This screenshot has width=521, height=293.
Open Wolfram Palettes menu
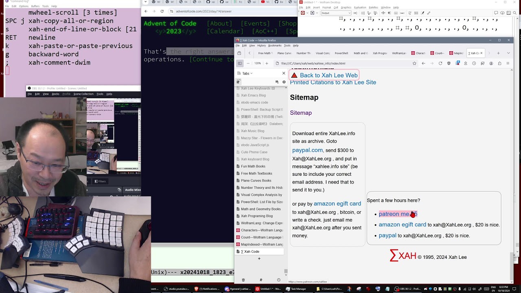[373, 7]
